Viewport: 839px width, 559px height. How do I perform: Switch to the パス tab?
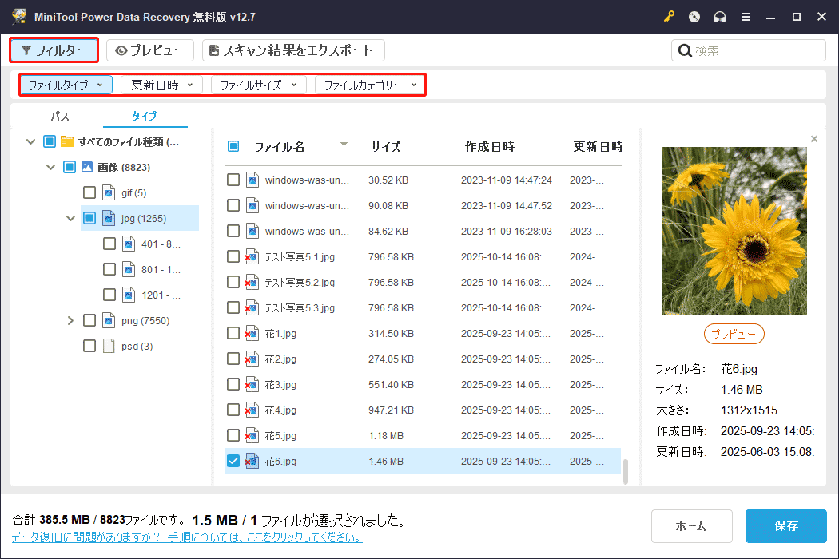[x=58, y=116]
